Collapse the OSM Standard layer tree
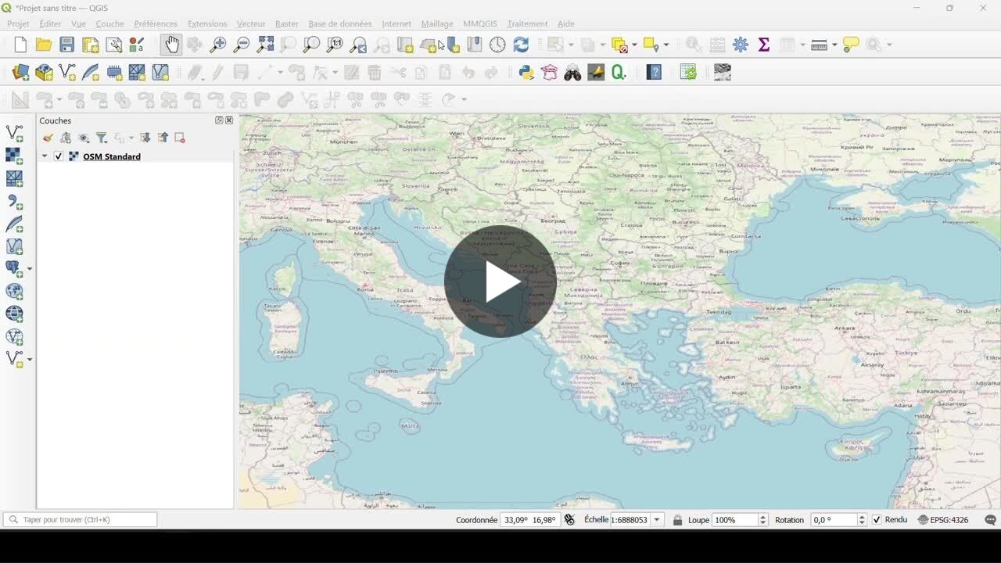Image resolution: width=1001 pixels, height=563 pixels. tap(45, 156)
